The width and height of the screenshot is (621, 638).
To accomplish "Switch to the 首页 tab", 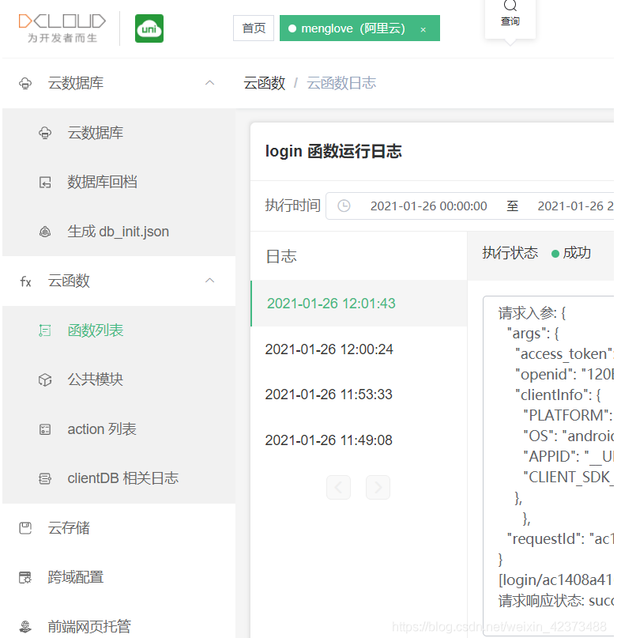I will pyautogui.click(x=254, y=28).
